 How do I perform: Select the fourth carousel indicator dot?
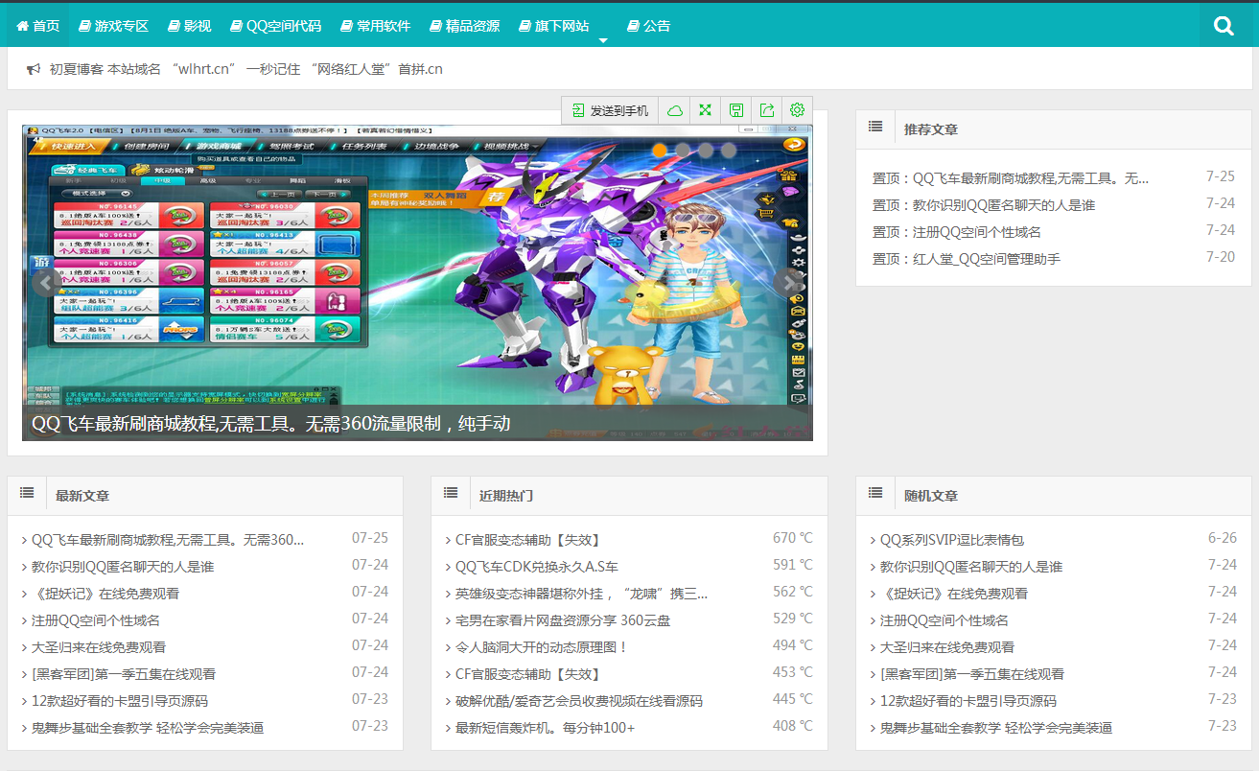(x=729, y=150)
